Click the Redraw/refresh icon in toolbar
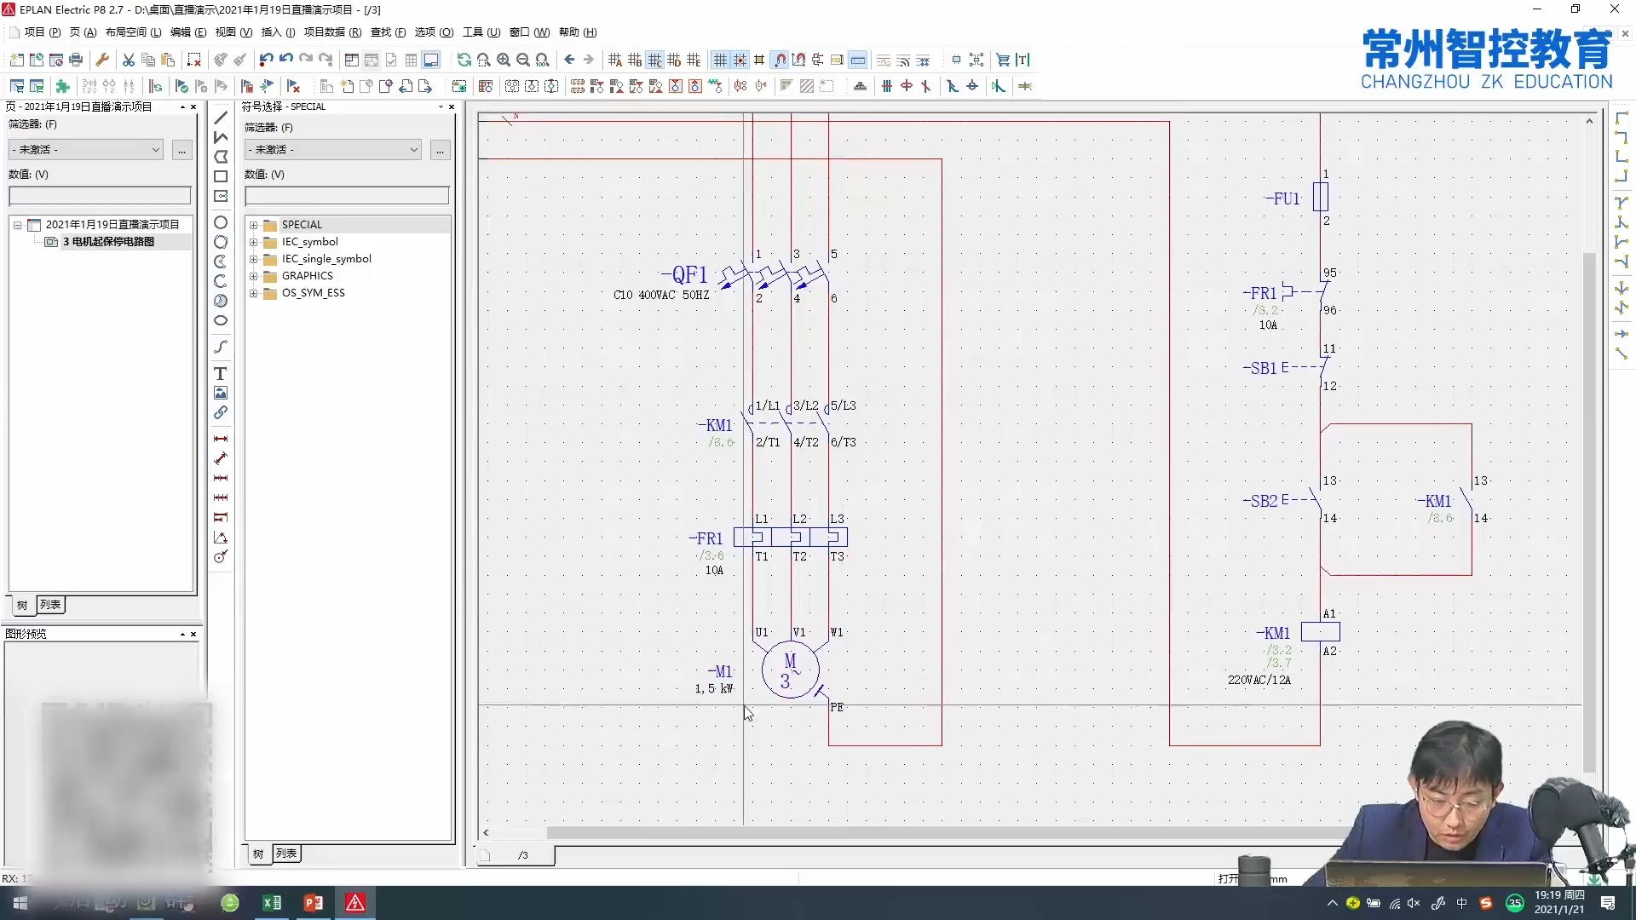Viewport: 1636px width, 920px height. coord(464,60)
